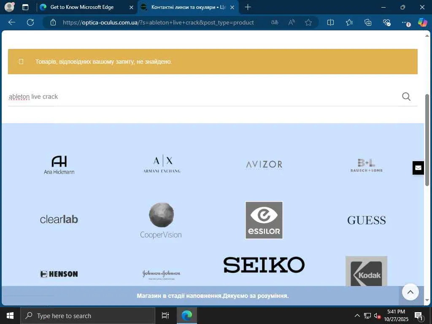
Task: Launch Copilot sidebar
Action: point(422,22)
